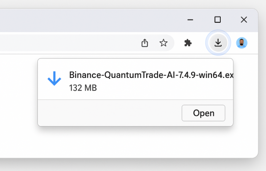Select the Binance-QuantumTrade-AI-7.4.9-win64 file entry

[x=135, y=79]
